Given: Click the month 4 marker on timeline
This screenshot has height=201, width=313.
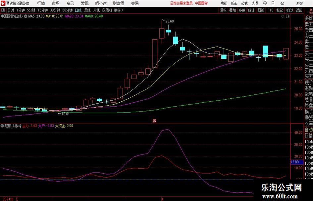Looking at the screenshot, I should point(163,199).
